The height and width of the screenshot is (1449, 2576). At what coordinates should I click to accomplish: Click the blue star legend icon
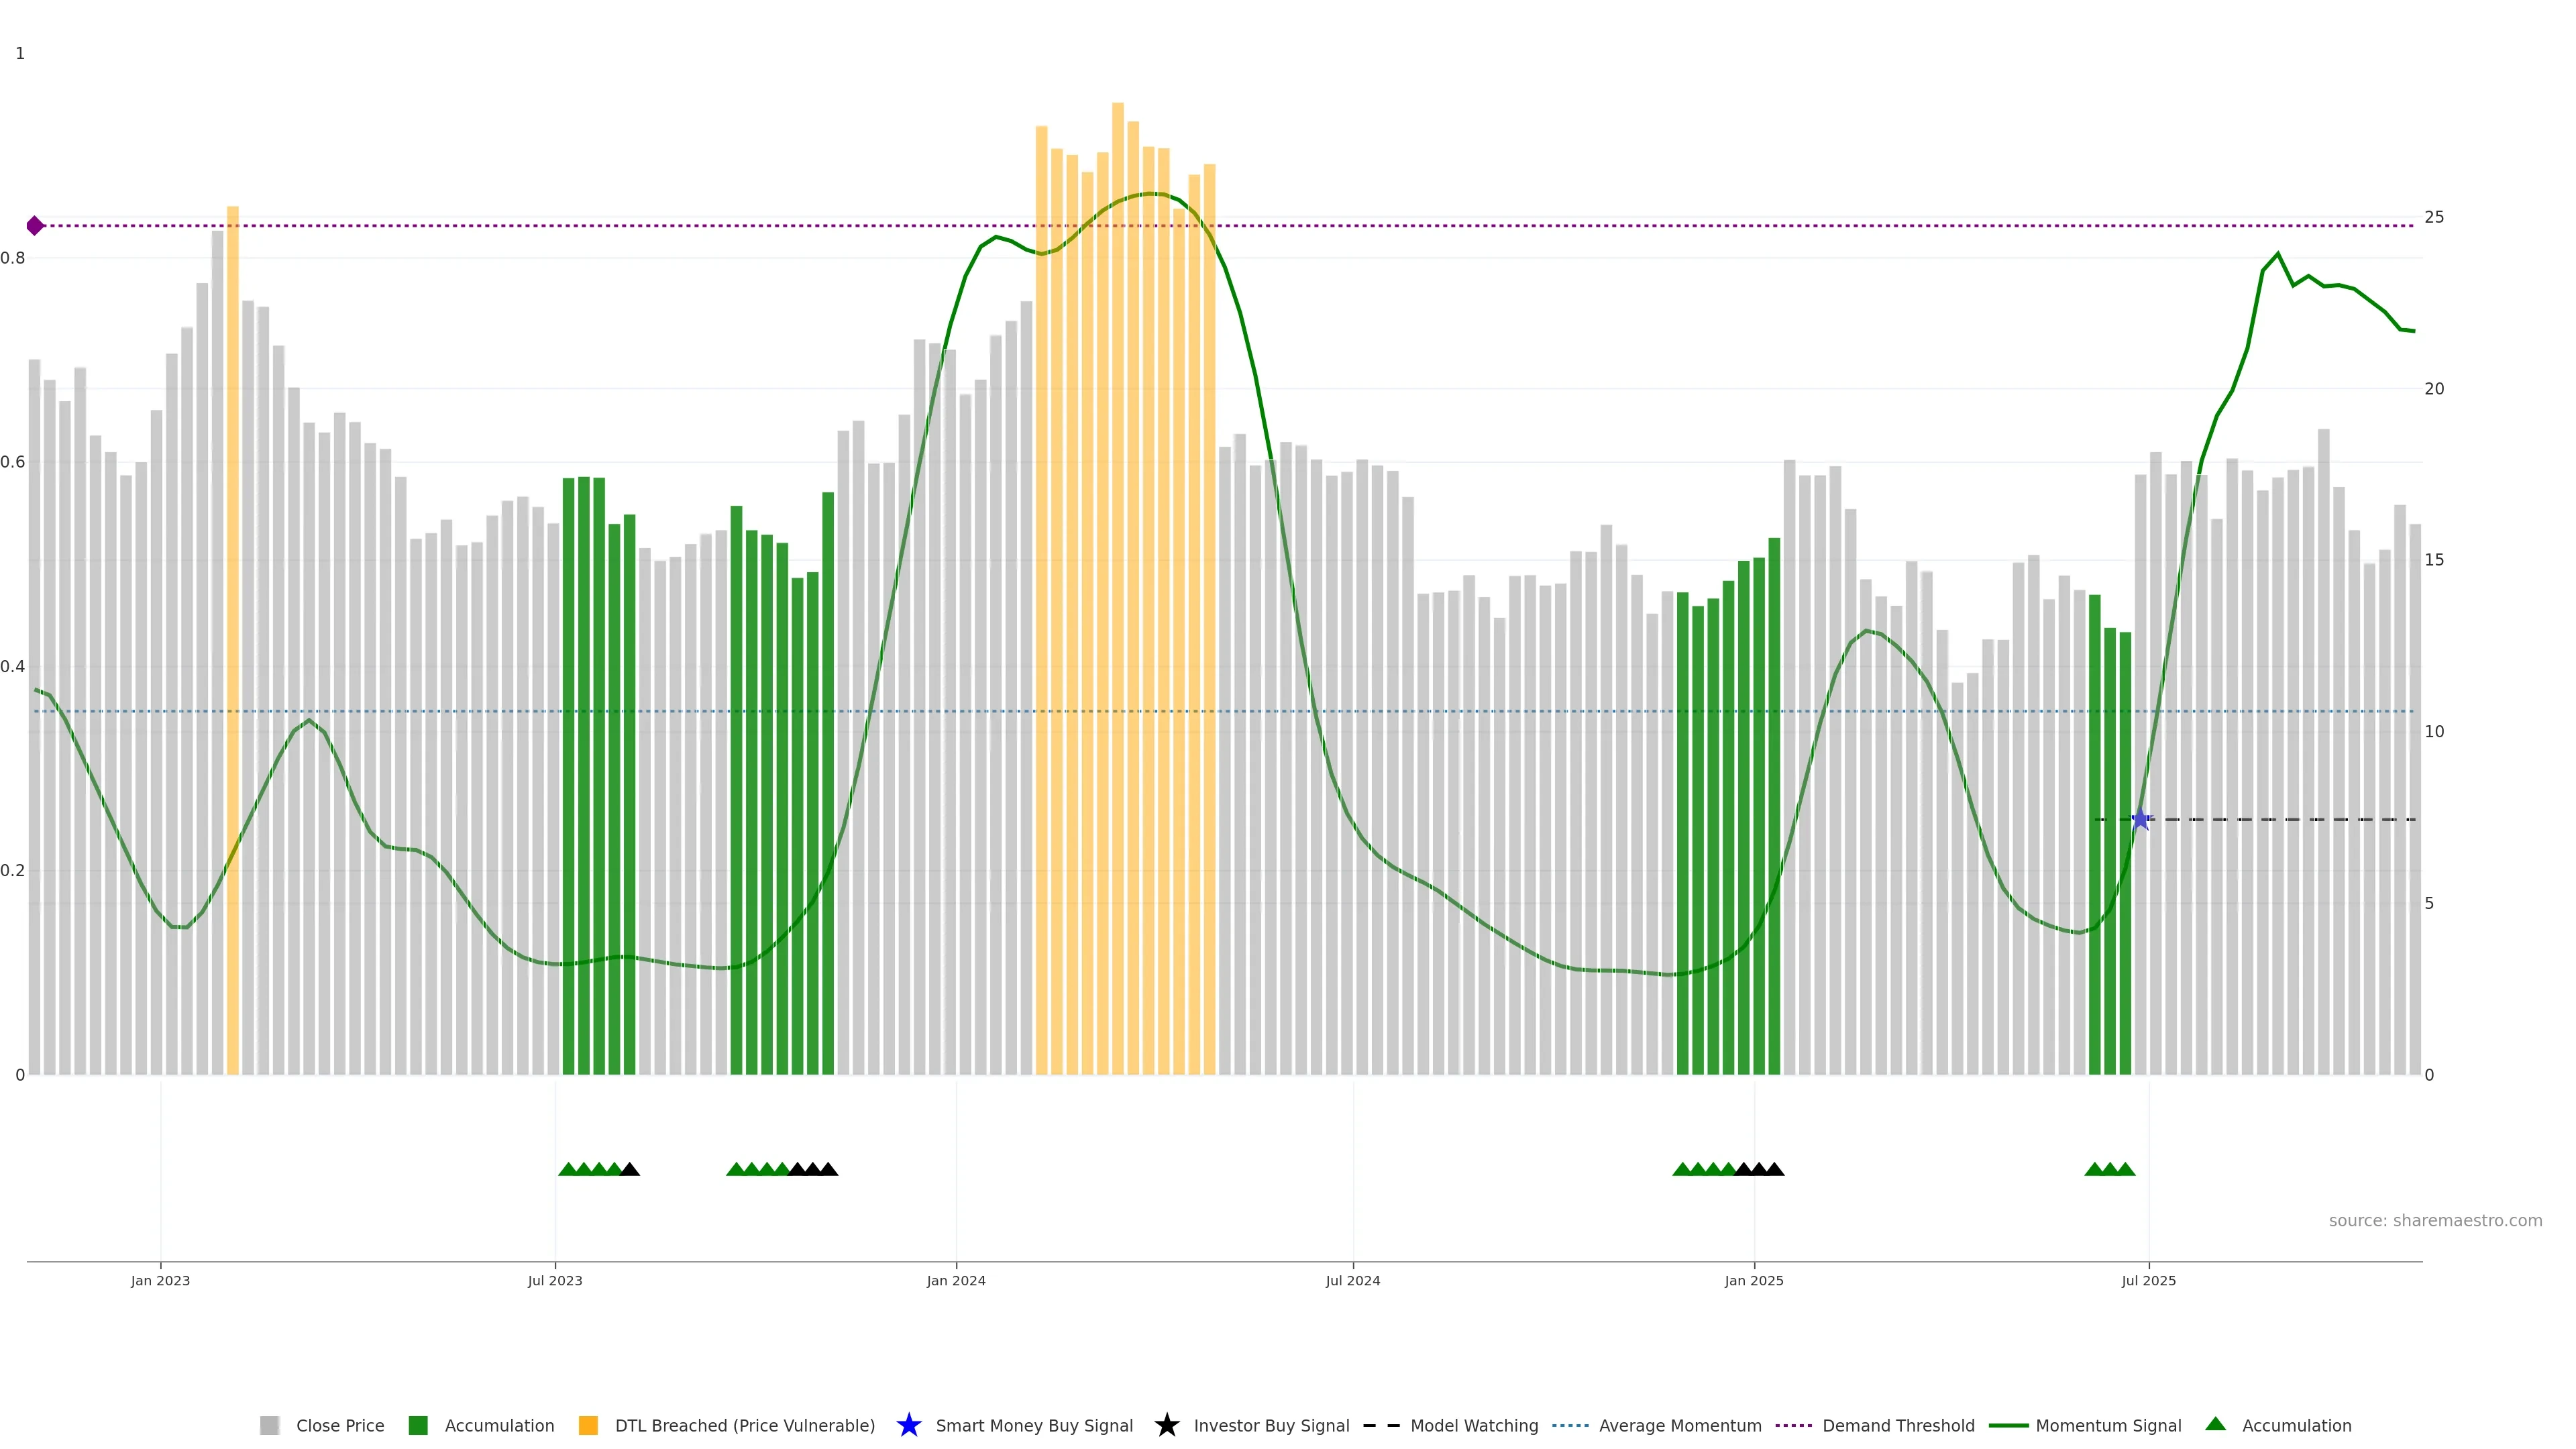(908, 1425)
